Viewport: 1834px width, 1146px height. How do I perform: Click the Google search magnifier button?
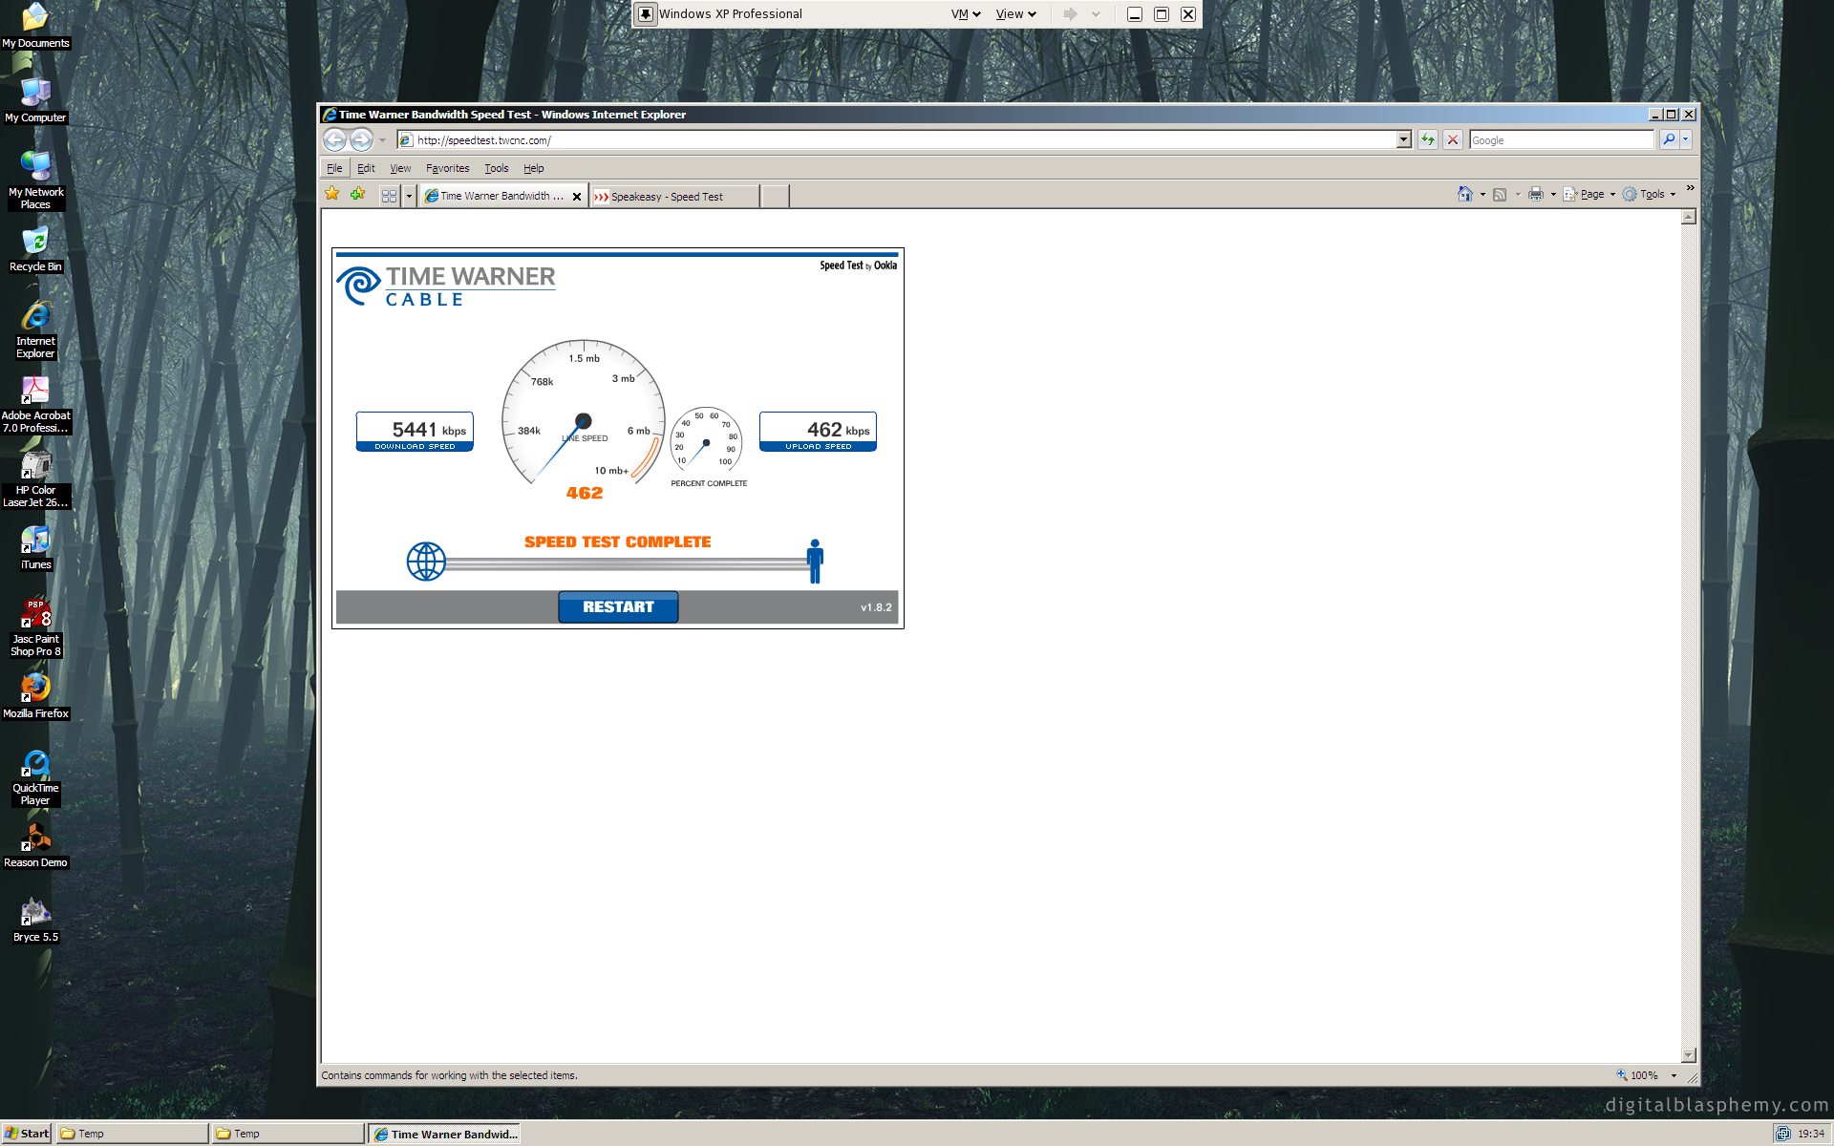(x=1669, y=140)
